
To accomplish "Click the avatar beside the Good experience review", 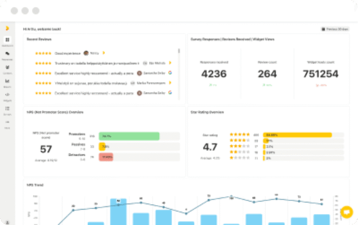I will (86, 53).
